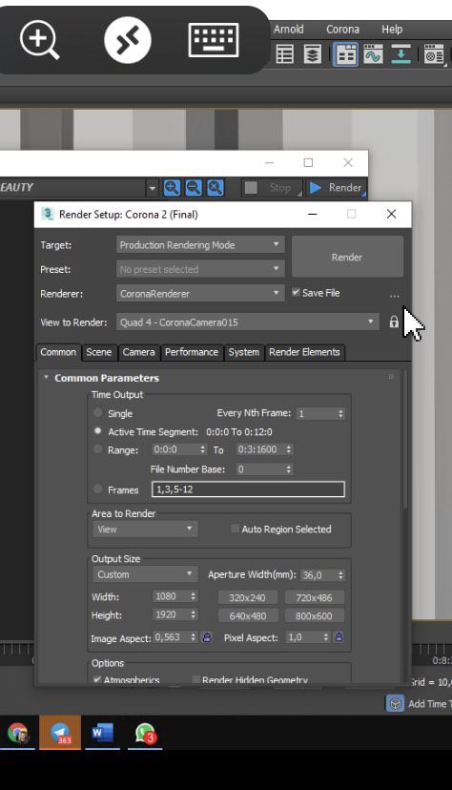Open the BEAUTY channel dropdown arrow
Image resolution: width=452 pixels, height=790 pixels.
click(x=152, y=188)
